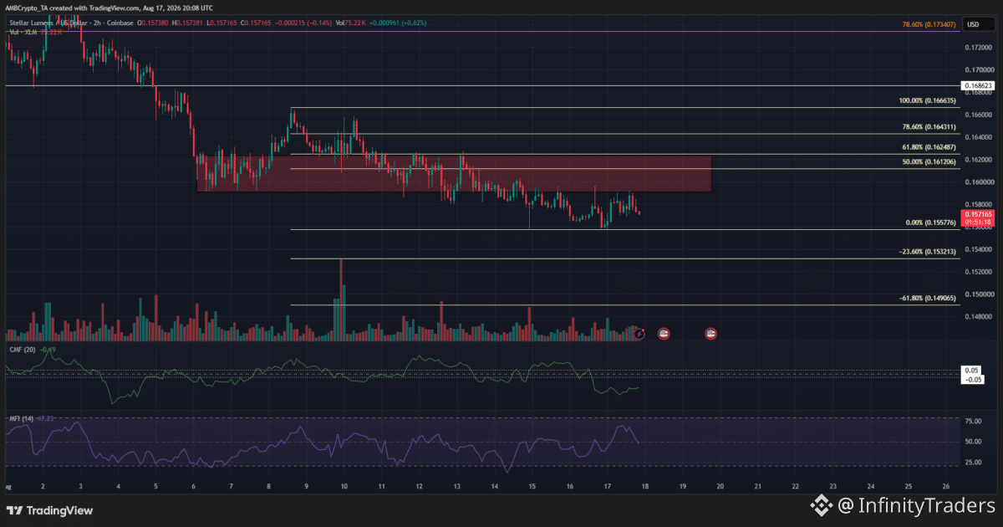Open the US flag event icon beside the lightning icon
The image size is (1003, 527).
click(x=664, y=333)
